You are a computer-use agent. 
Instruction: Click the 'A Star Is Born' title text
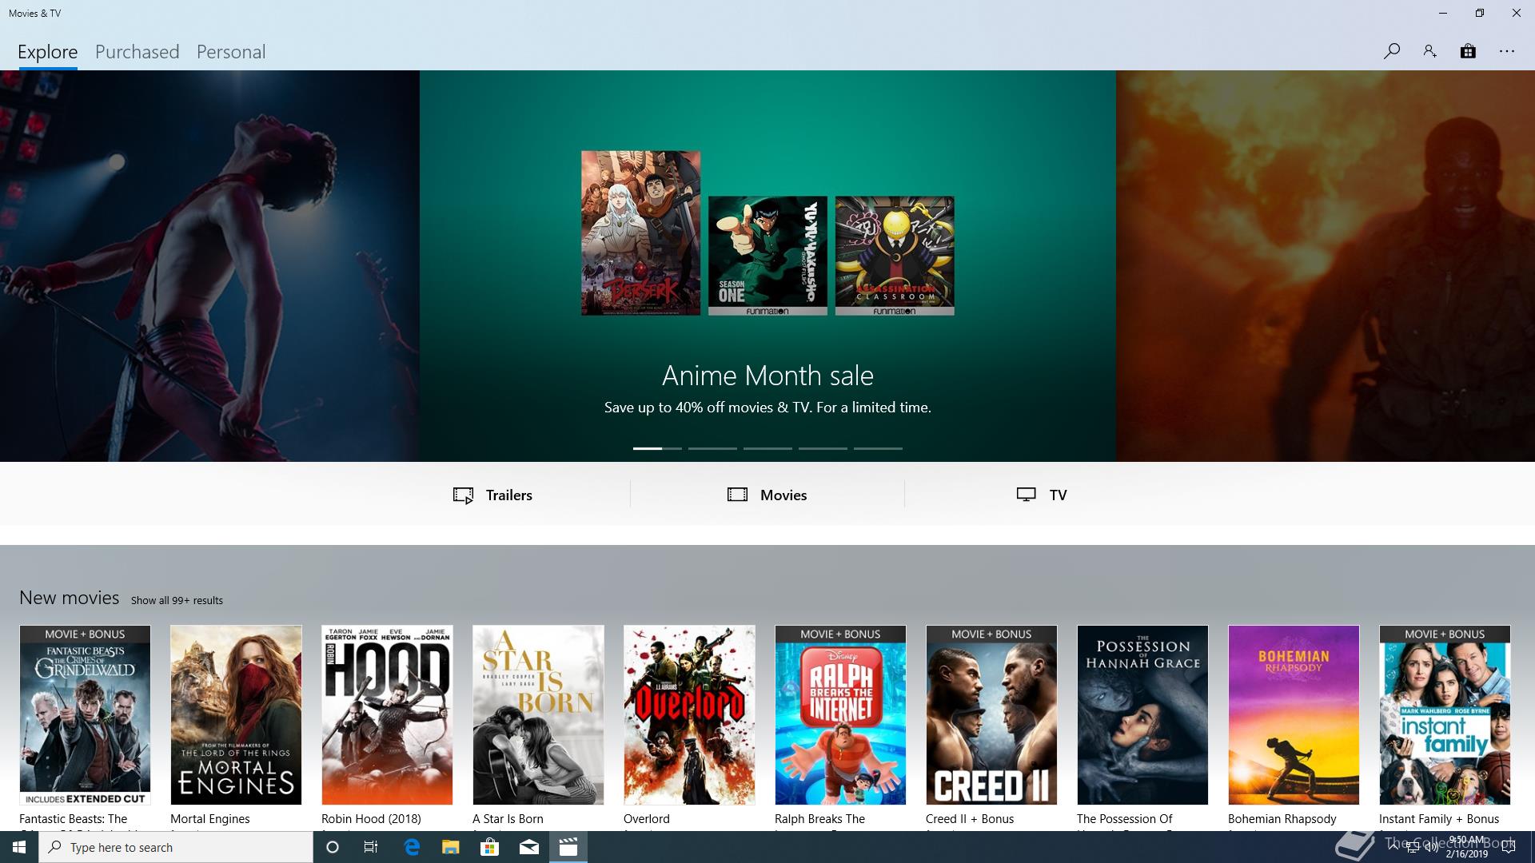tap(508, 819)
